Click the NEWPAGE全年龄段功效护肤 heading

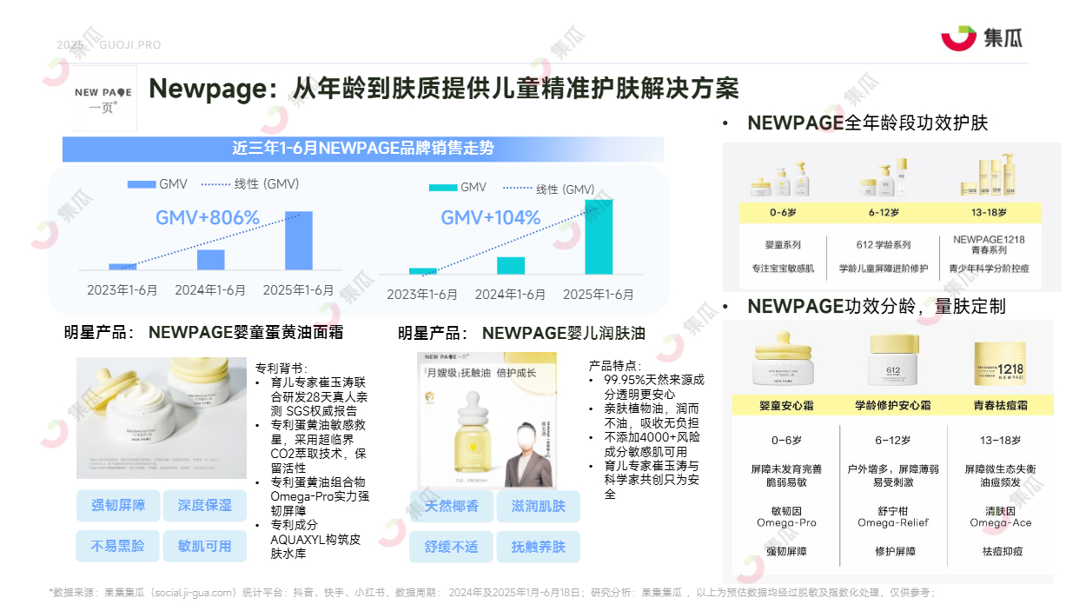[x=868, y=123]
